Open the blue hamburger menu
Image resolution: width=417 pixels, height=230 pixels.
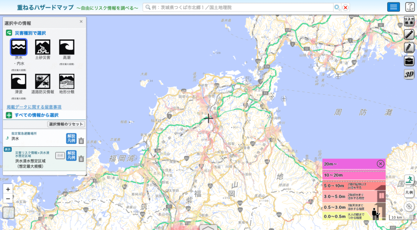pyautogui.click(x=393, y=7)
